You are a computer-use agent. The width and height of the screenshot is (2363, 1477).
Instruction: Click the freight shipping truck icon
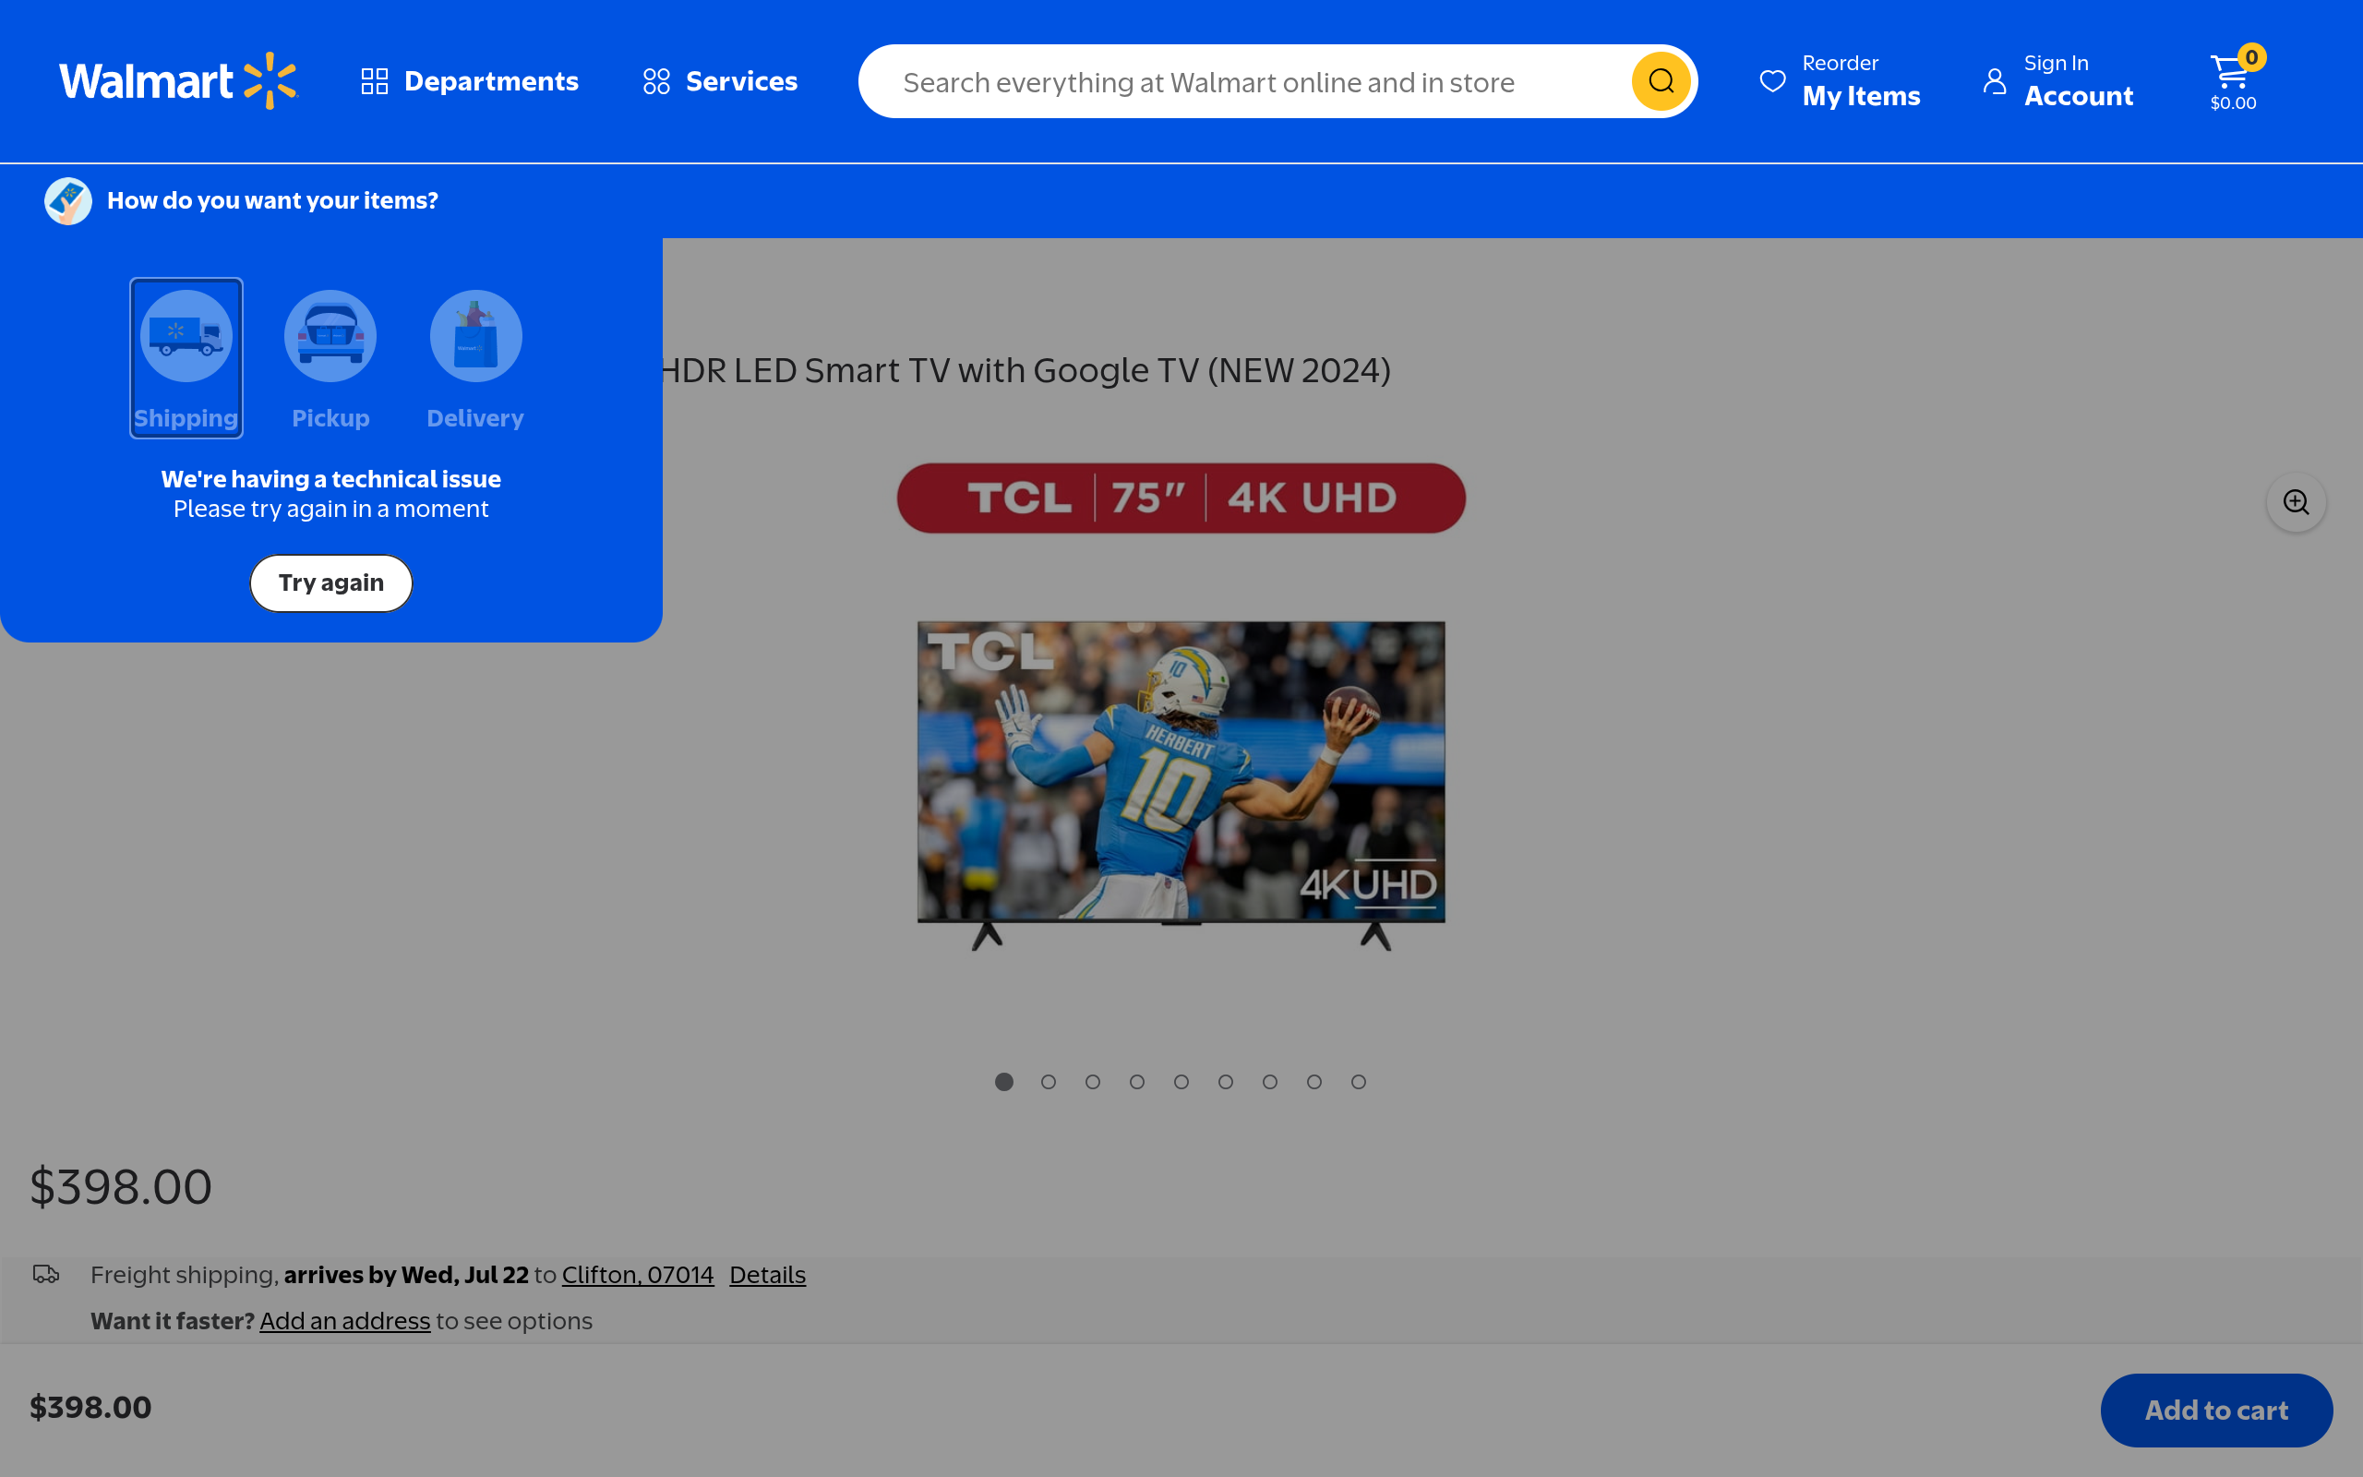click(46, 1274)
